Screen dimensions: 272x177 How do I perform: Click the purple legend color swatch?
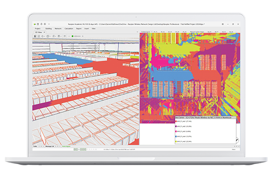[176, 127]
